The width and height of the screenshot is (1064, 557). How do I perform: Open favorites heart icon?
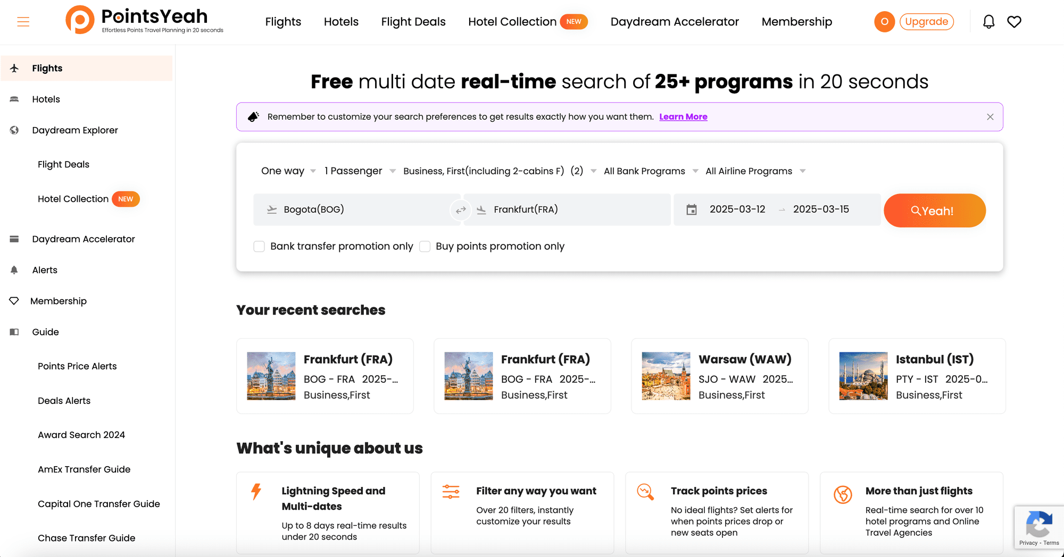pos(1014,22)
